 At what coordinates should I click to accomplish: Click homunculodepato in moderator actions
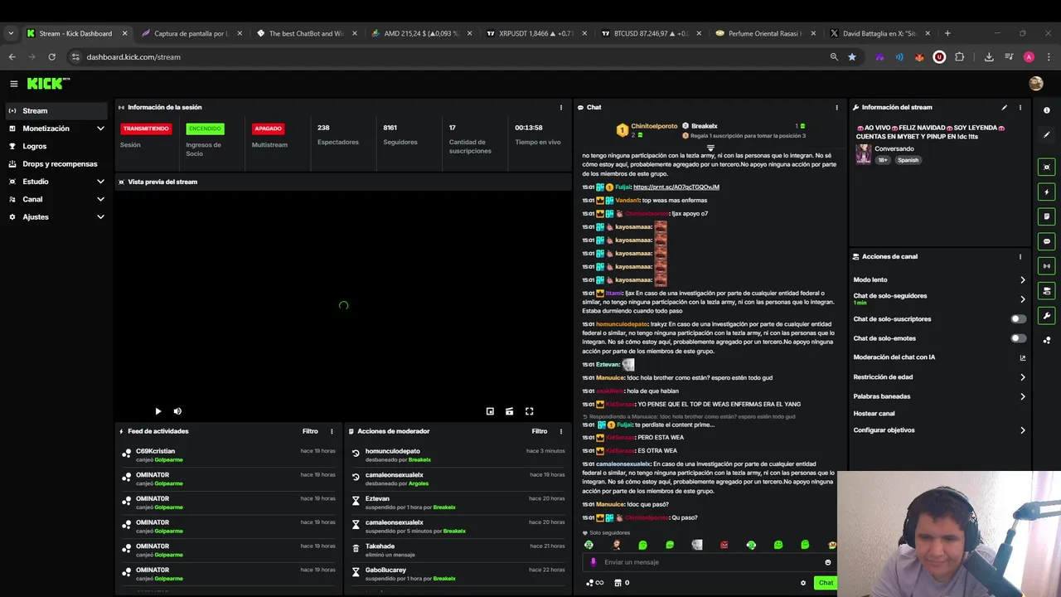click(394, 451)
